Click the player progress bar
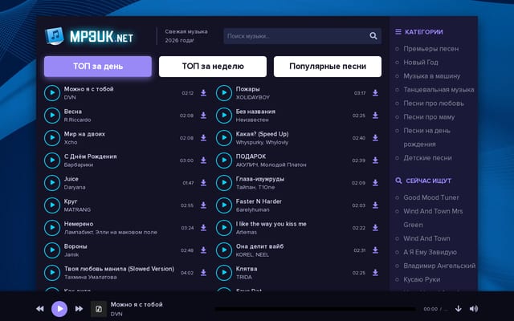 (x=315, y=308)
